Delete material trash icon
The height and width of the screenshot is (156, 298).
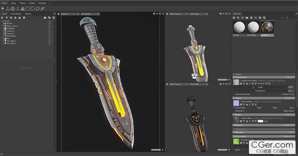(x=251, y=18)
